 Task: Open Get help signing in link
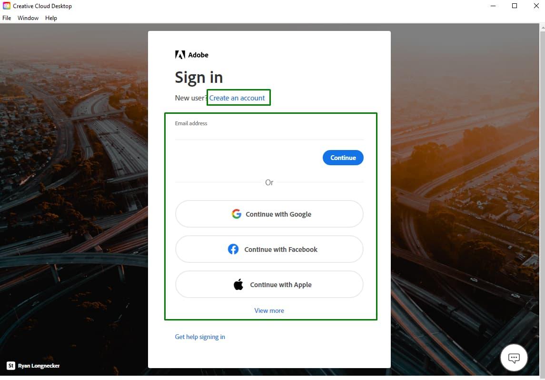pyautogui.click(x=200, y=337)
